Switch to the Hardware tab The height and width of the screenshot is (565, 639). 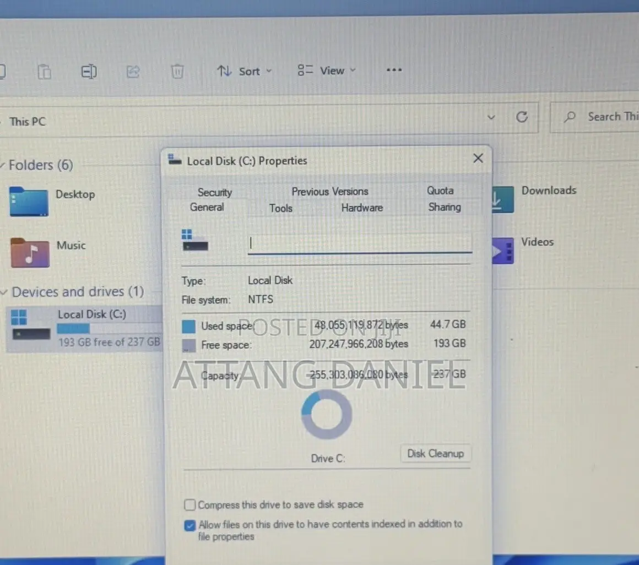click(362, 208)
